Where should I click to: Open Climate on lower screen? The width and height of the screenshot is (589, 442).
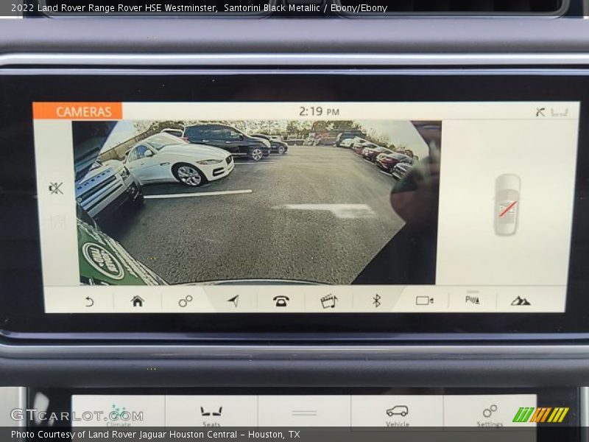pyautogui.click(x=119, y=414)
